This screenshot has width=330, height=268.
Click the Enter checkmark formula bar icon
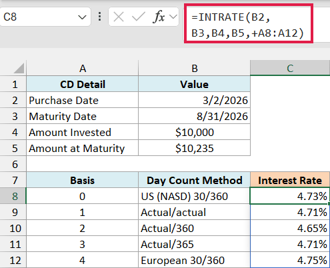(x=138, y=17)
